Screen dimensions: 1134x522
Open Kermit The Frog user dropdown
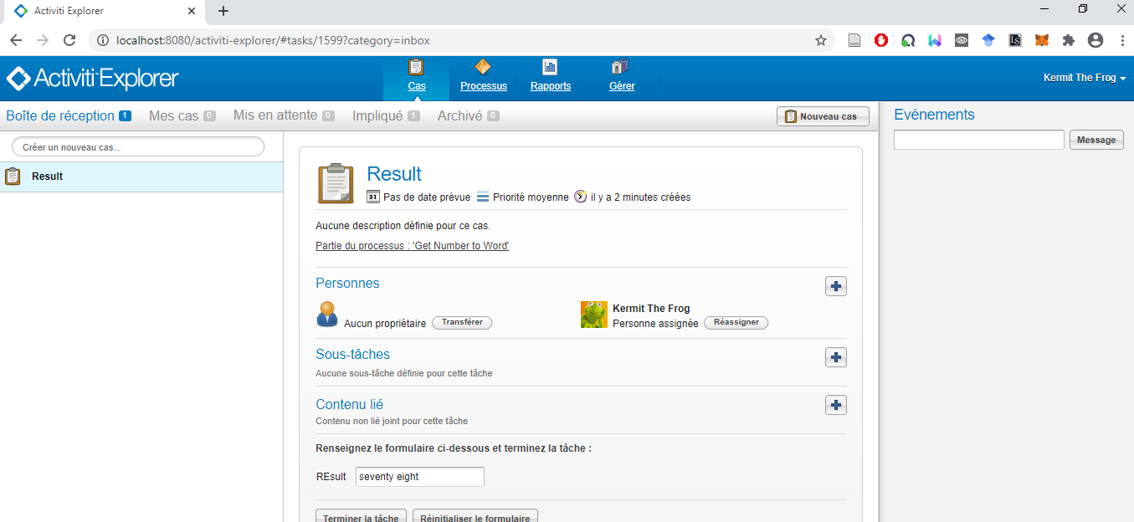pos(1084,78)
